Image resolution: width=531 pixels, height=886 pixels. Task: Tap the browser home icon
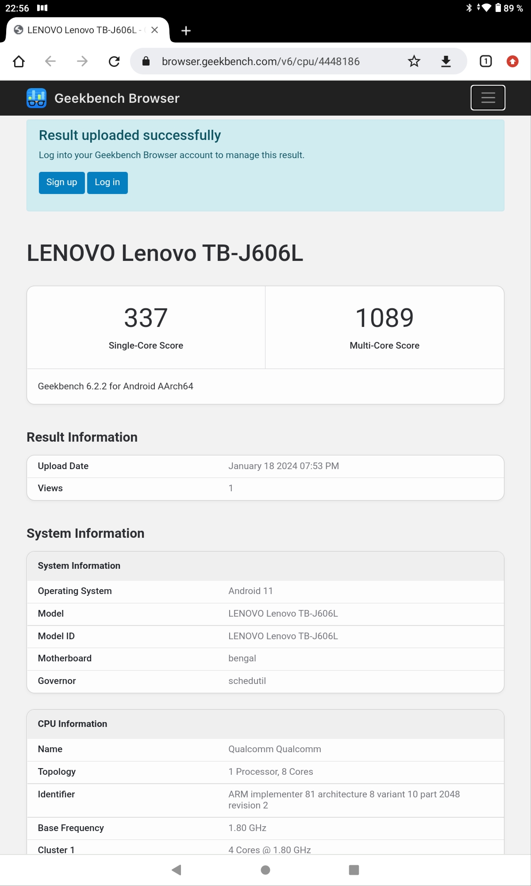tap(19, 61)
